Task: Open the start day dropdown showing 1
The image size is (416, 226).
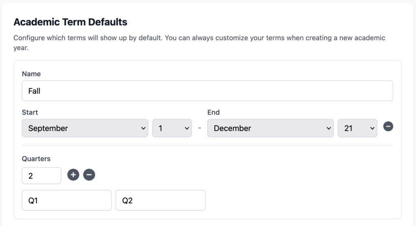Action: (171, 128)
